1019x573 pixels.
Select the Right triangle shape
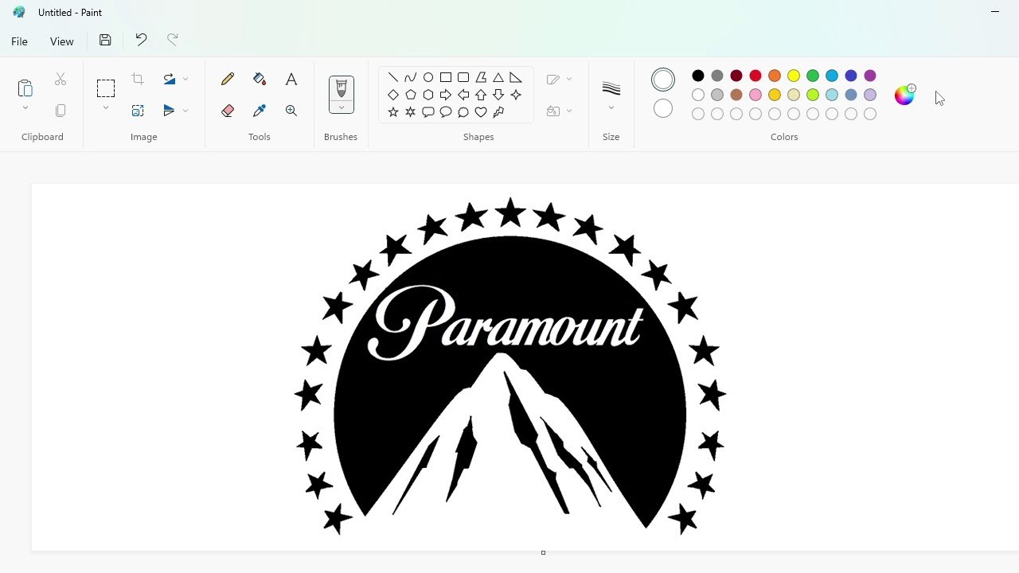(516, 77)
